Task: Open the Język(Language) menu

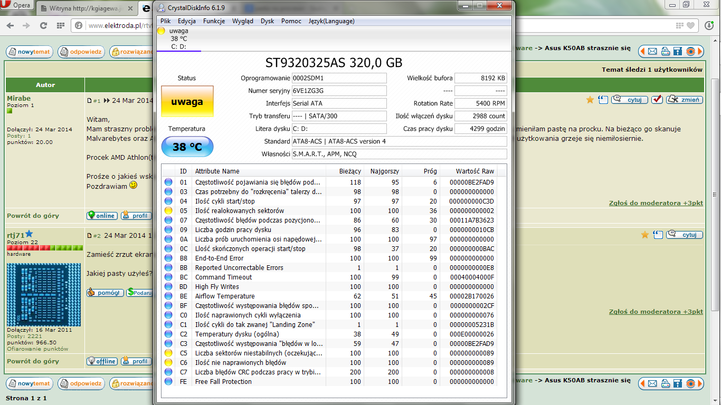Action: click(x=331, y=21)
